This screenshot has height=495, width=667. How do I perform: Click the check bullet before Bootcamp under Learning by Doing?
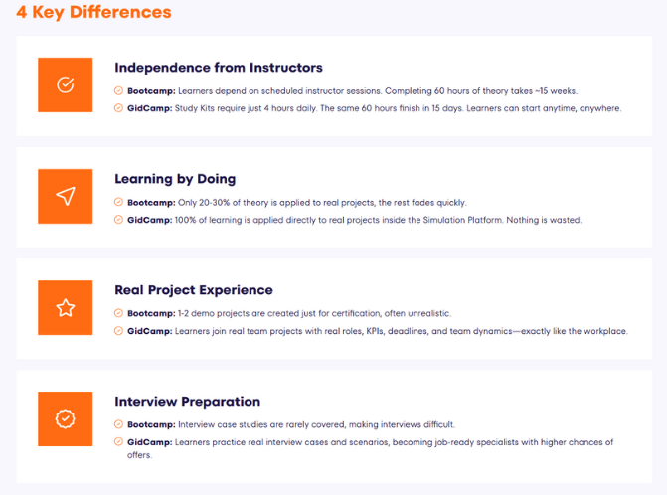click(x=119, y=203)
